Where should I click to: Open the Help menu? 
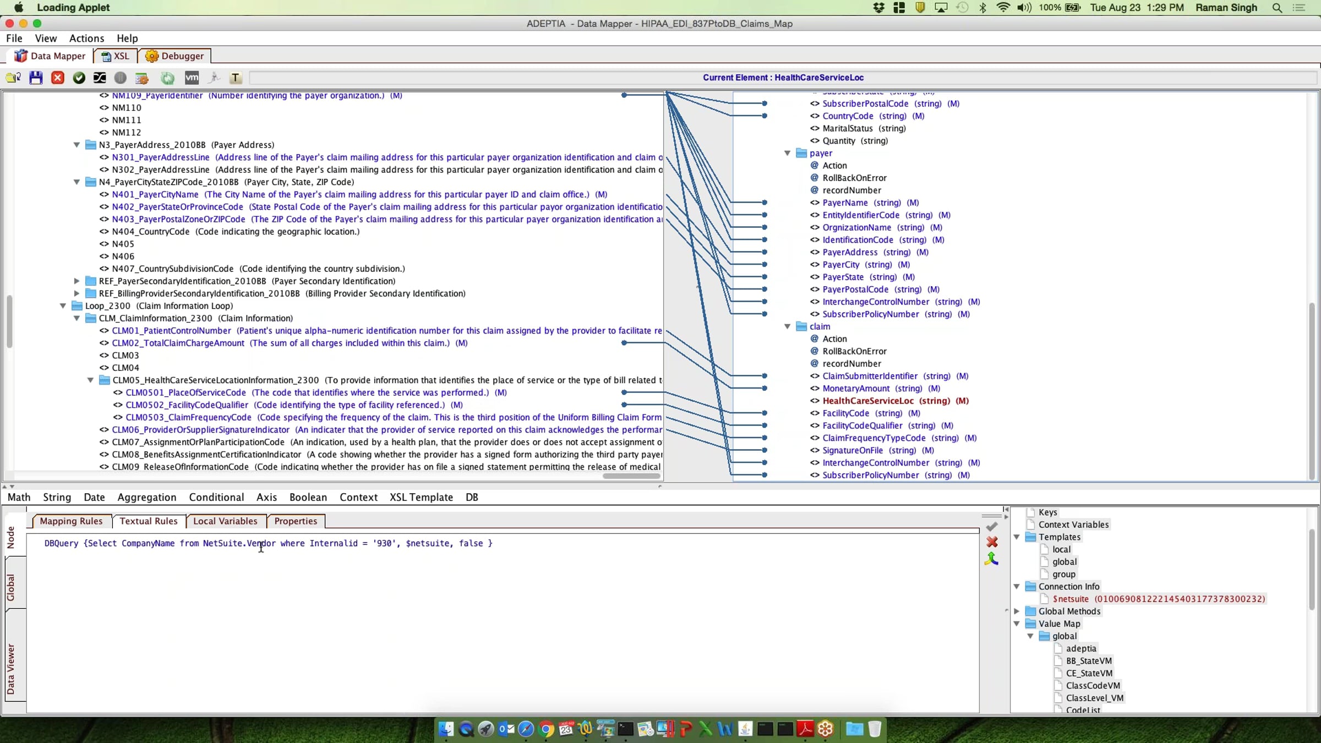(127, 39)
